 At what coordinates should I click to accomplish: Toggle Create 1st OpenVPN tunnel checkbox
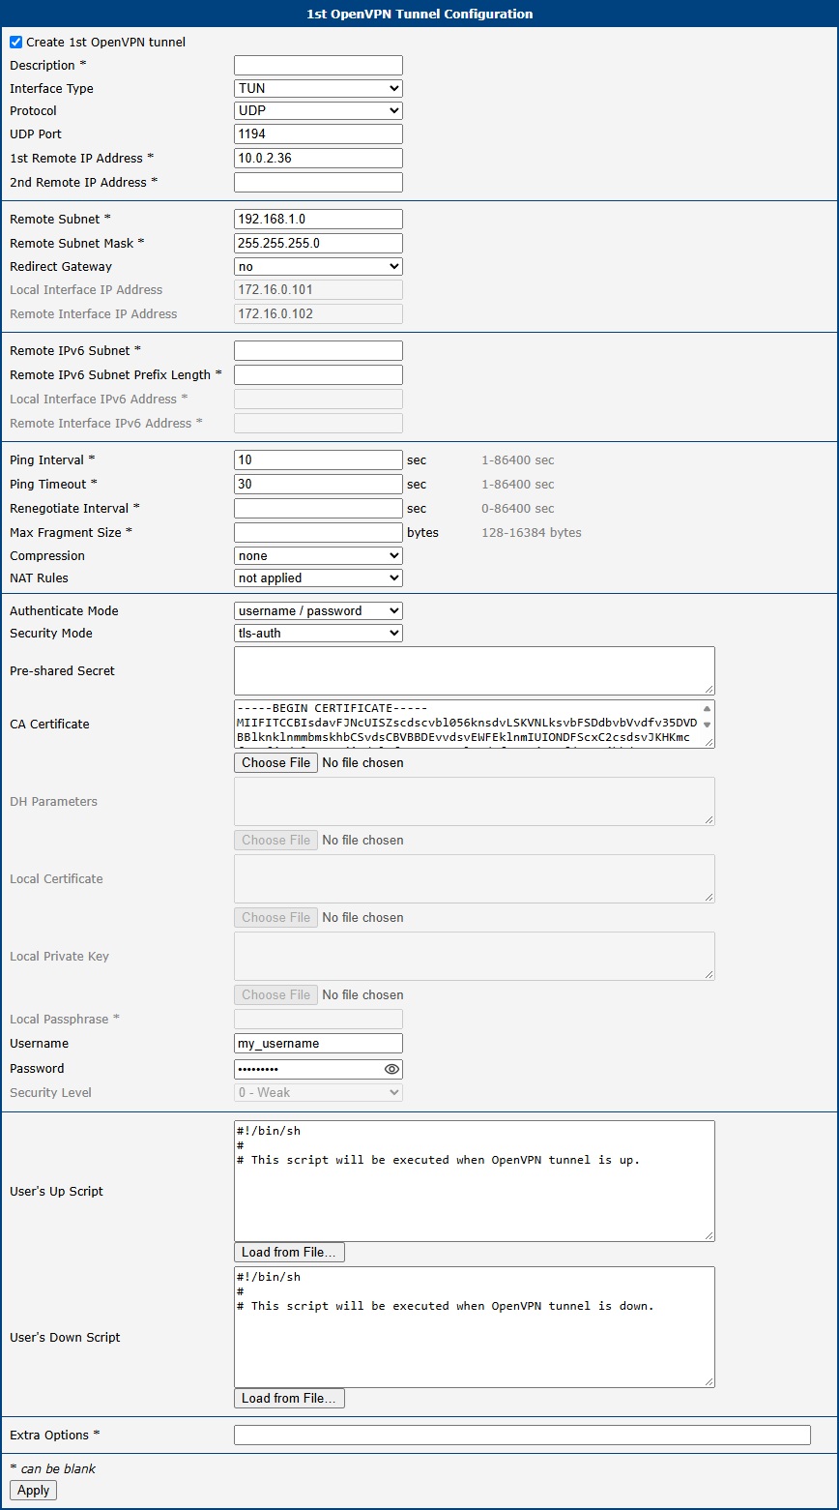(16, 43)
